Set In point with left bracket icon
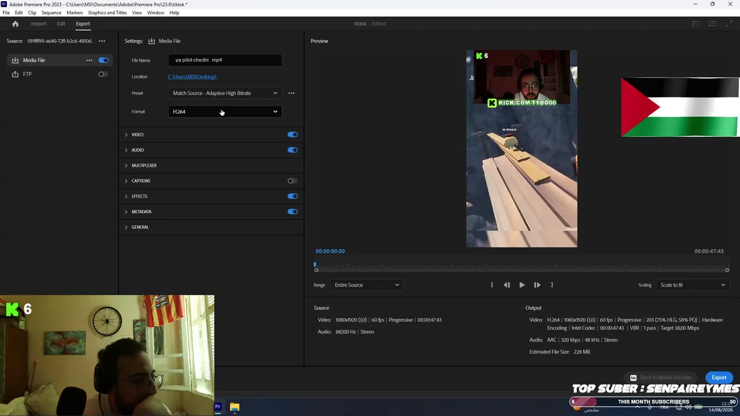Viewport: 740px width, 416px height. click(x=492, y=285)
